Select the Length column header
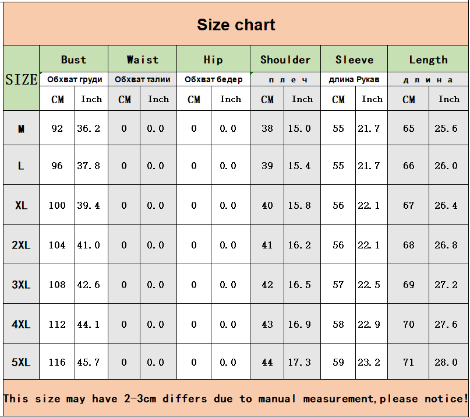This screenshot has height=417, width=470. (x=428, y=59)
